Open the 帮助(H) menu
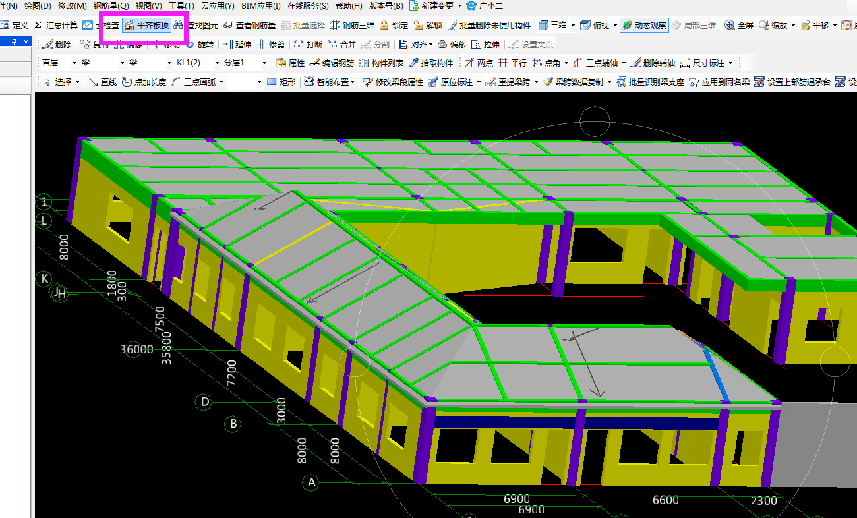 point(349,6)
